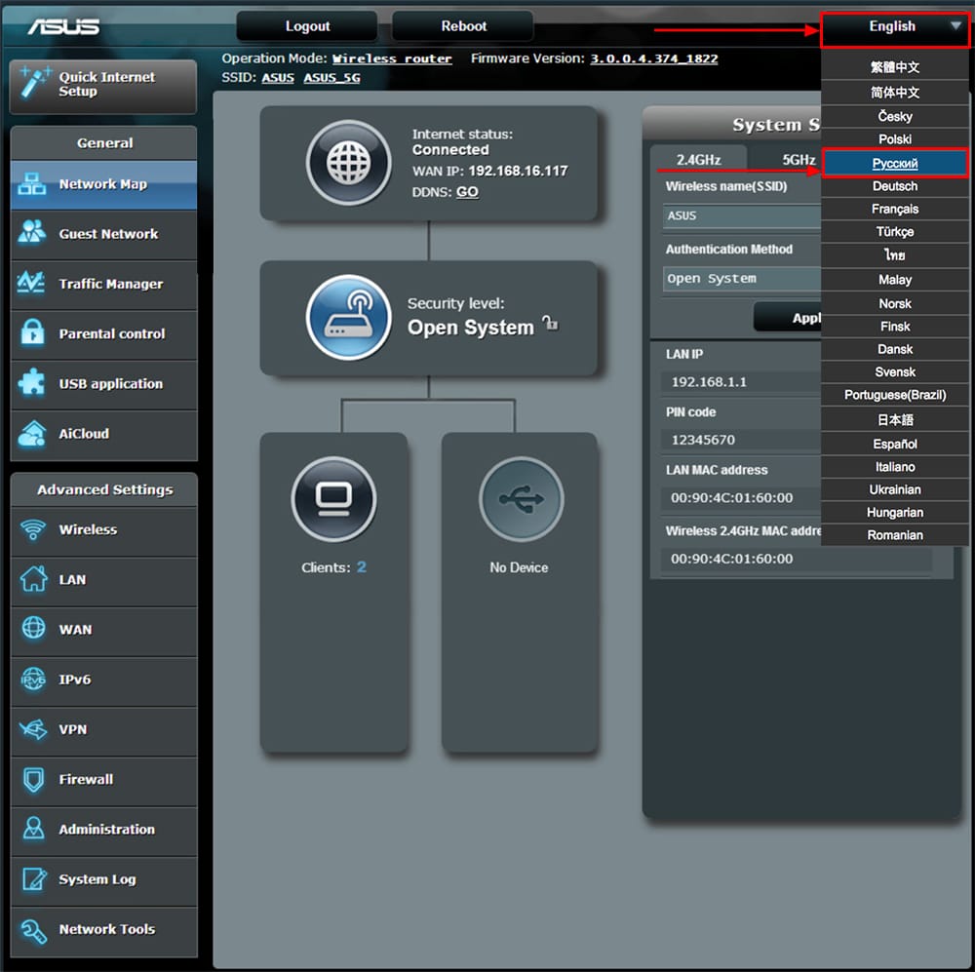Viewport: 975px width, 972px height.
Task: Click the General section header
Action: [x=104, y=143]
